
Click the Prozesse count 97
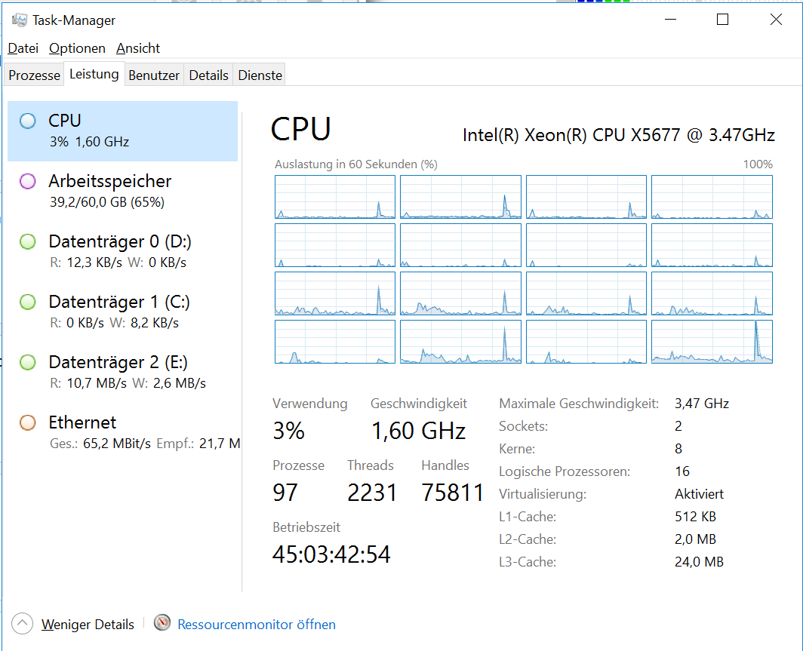coord(285,493)
